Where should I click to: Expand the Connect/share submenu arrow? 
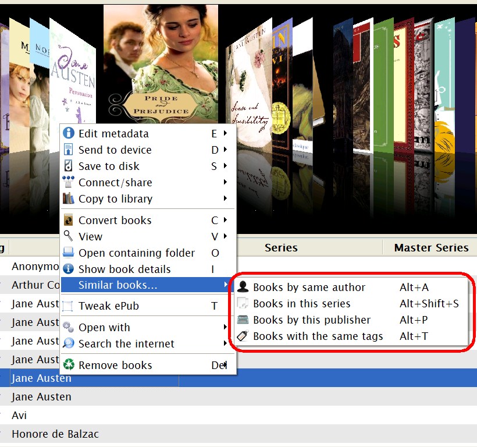[x=226, y=182]
